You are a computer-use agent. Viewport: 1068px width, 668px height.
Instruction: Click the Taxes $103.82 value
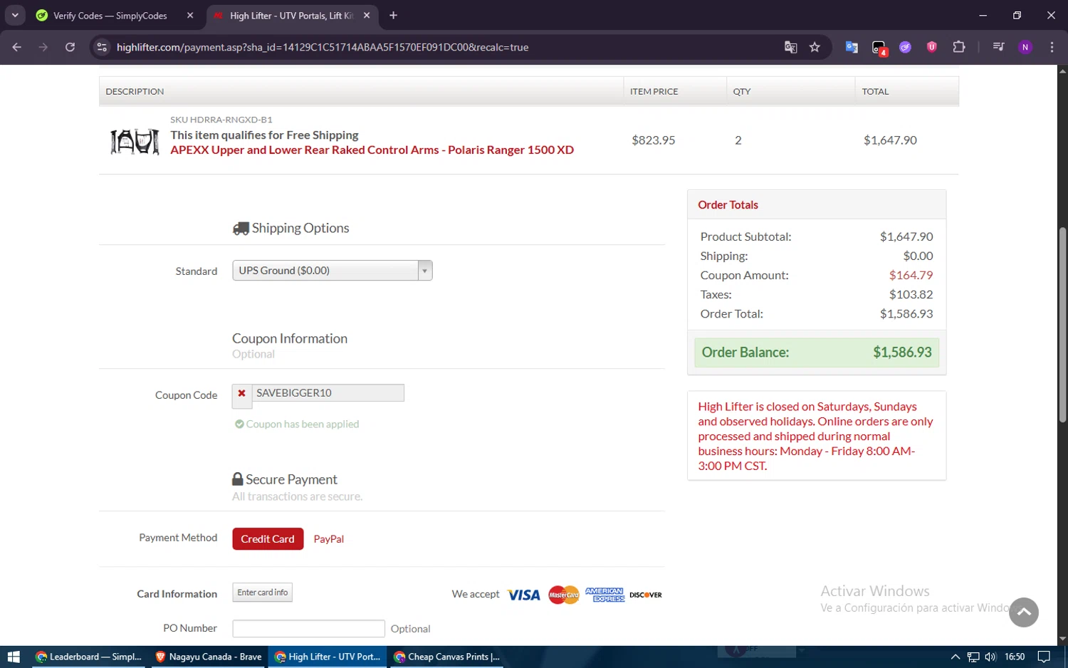[911, 295]
